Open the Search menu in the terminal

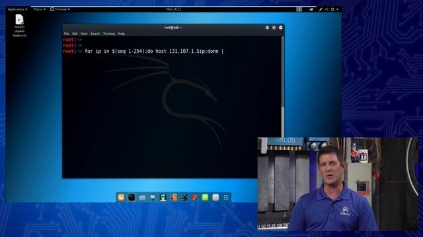point(95,34)
